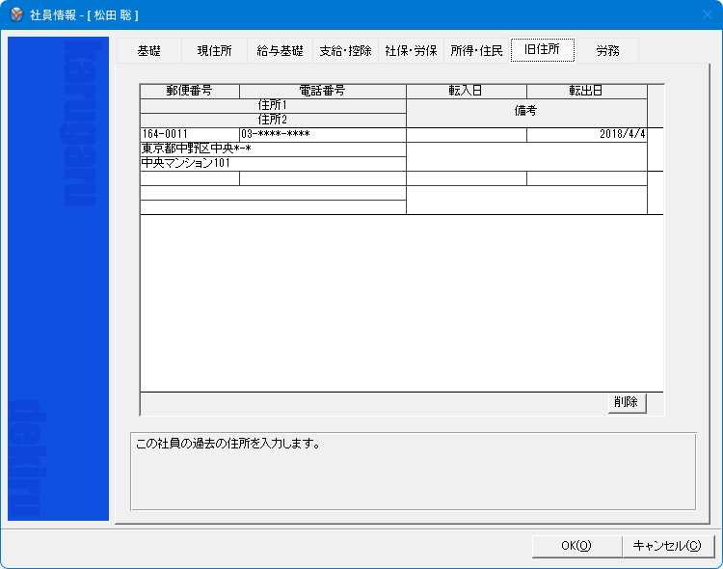Go to the 支給・控除 tab

point(345,51)
